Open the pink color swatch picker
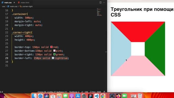 coord(54,51)
